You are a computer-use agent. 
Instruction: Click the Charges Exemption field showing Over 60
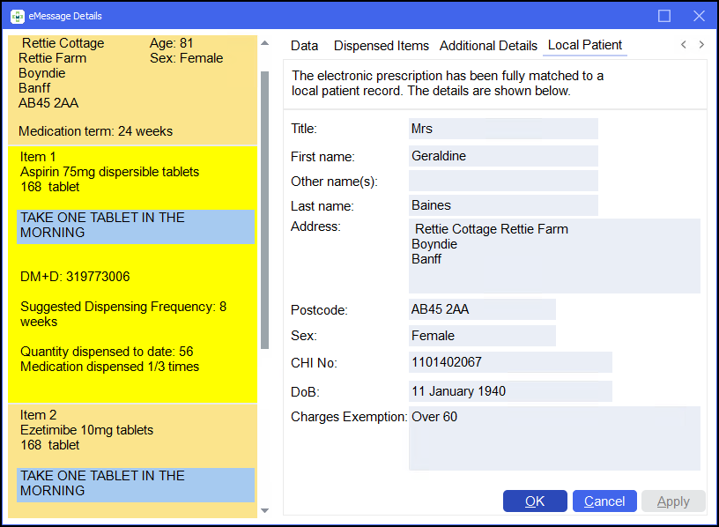(x=554, y=438)
